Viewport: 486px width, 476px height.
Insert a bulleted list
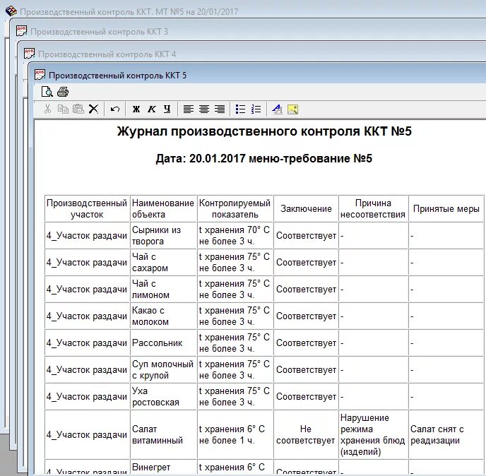click(240, 109)
